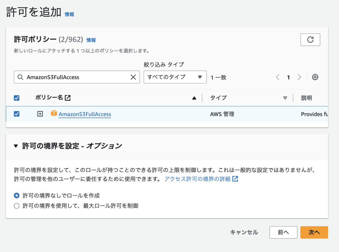The width and height of the screenshot is (339, 252).
Task: Select 許可の境界を使用して radio option
Action: coord(17,206)
